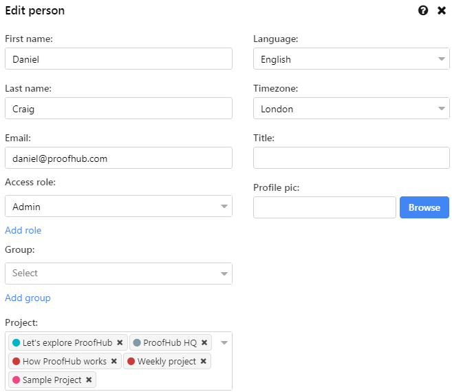Click the Edit person heading
The width and height of the screenshot is (452, 392).
pos(35,11)
